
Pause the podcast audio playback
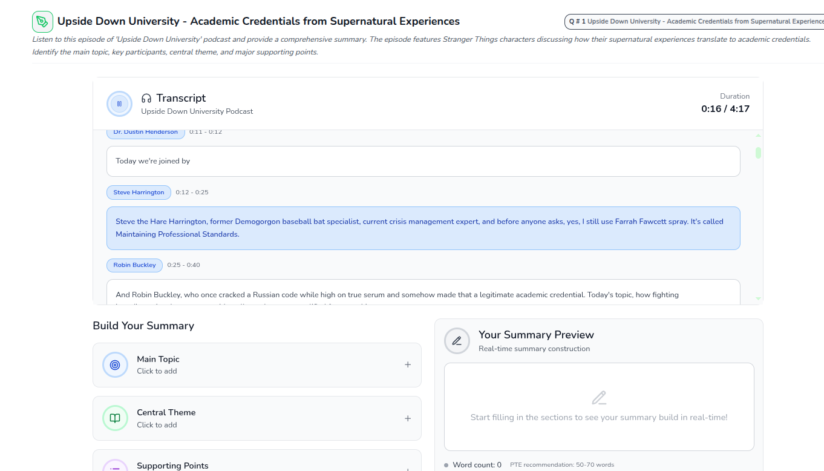point(119,104)
